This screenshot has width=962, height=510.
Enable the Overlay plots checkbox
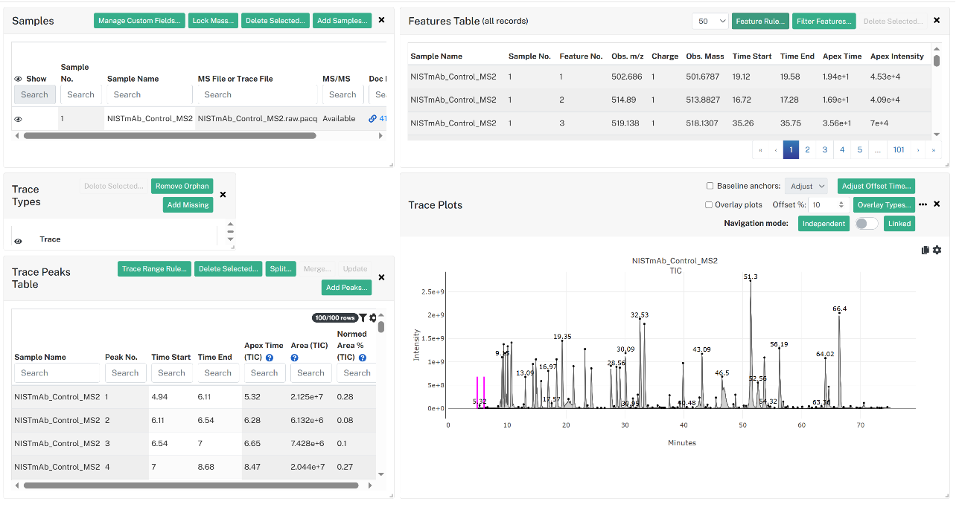708,204
